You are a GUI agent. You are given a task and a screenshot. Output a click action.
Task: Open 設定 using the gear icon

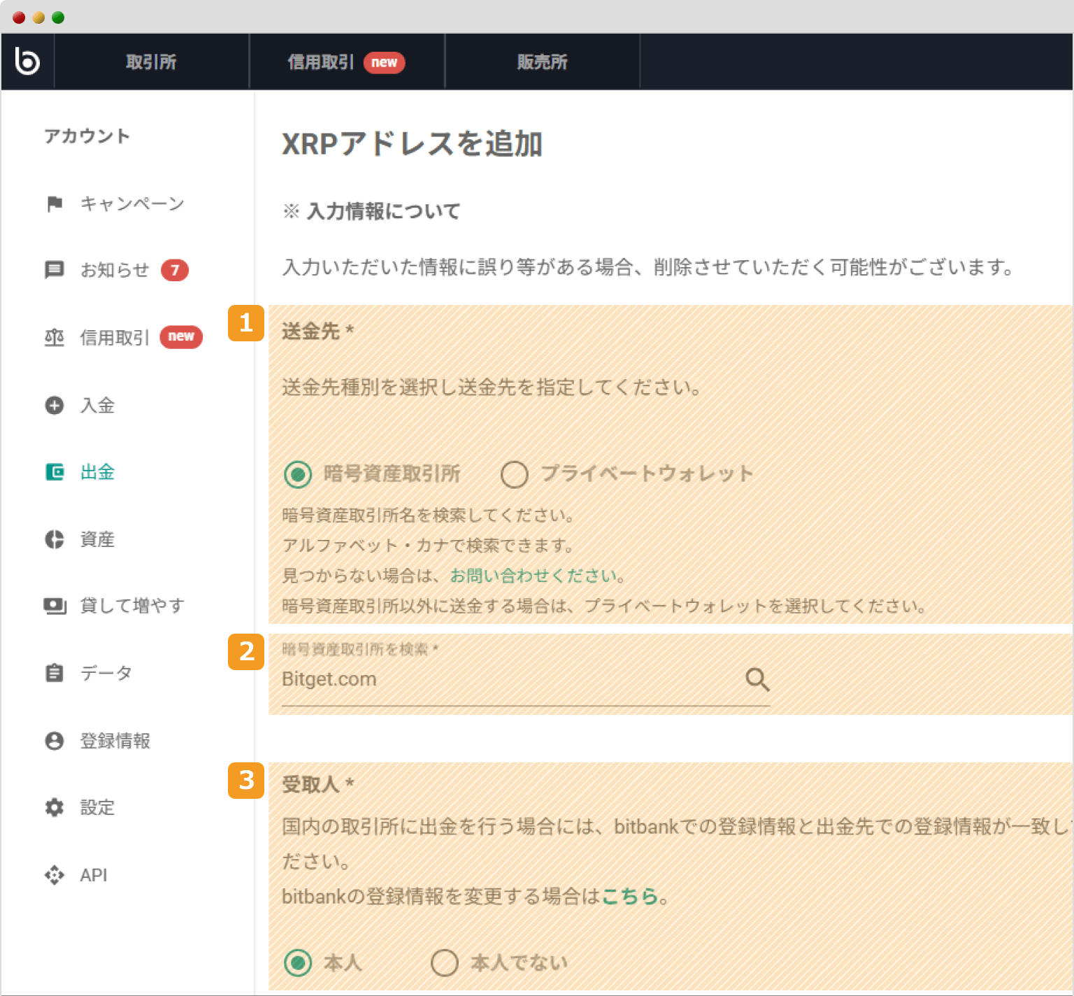coord(55,808)
